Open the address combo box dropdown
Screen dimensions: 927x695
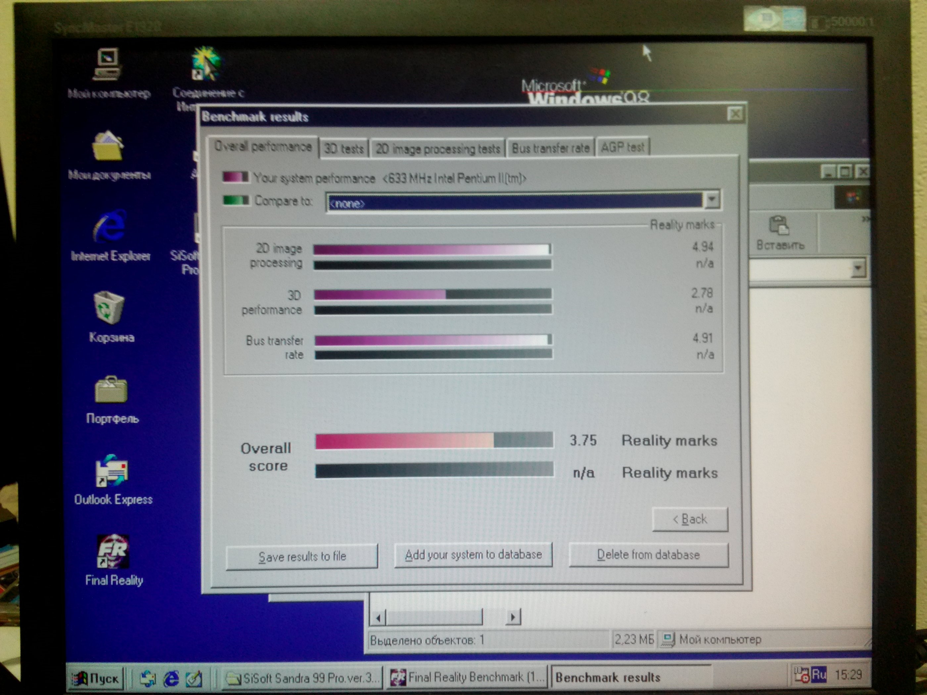857,268
